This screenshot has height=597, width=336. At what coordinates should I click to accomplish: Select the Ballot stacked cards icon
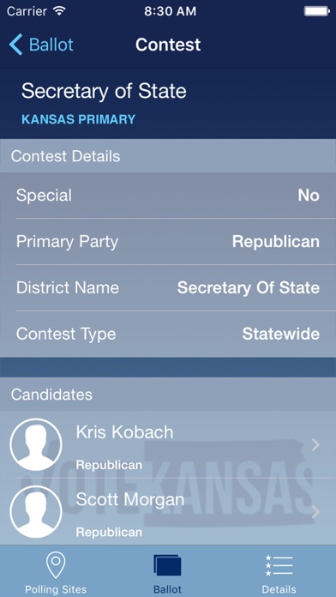(x=167, y=565)
